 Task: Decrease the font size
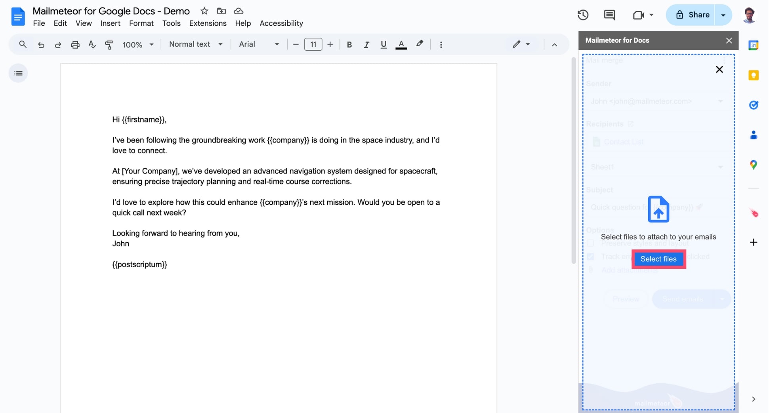[296, 44]
